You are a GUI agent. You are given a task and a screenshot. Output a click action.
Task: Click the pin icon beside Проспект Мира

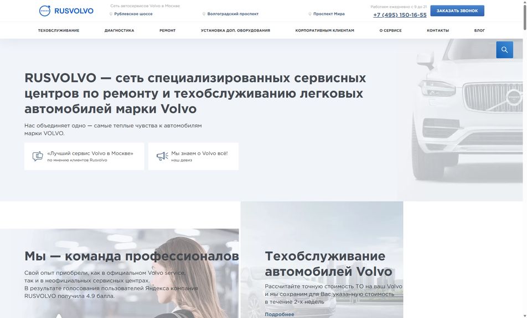point(310,14)
